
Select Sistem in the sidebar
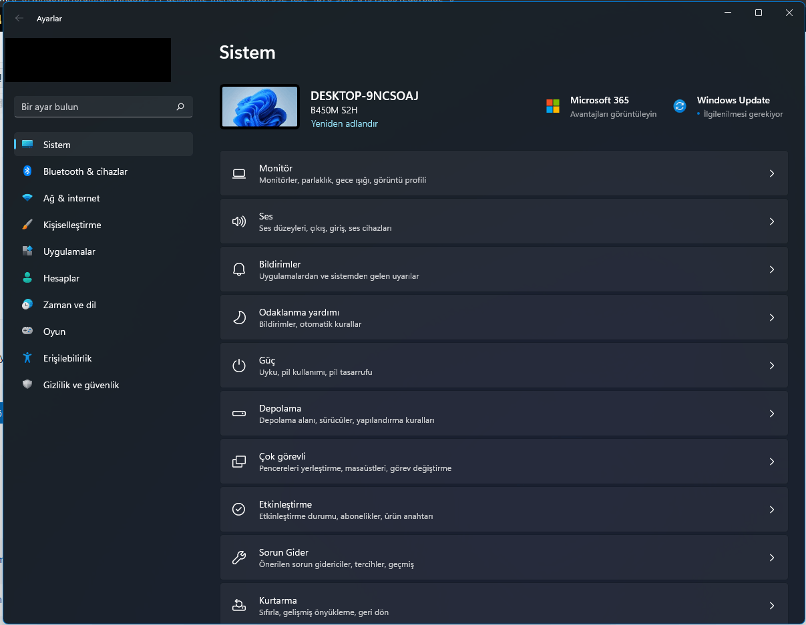coord(104,144)
